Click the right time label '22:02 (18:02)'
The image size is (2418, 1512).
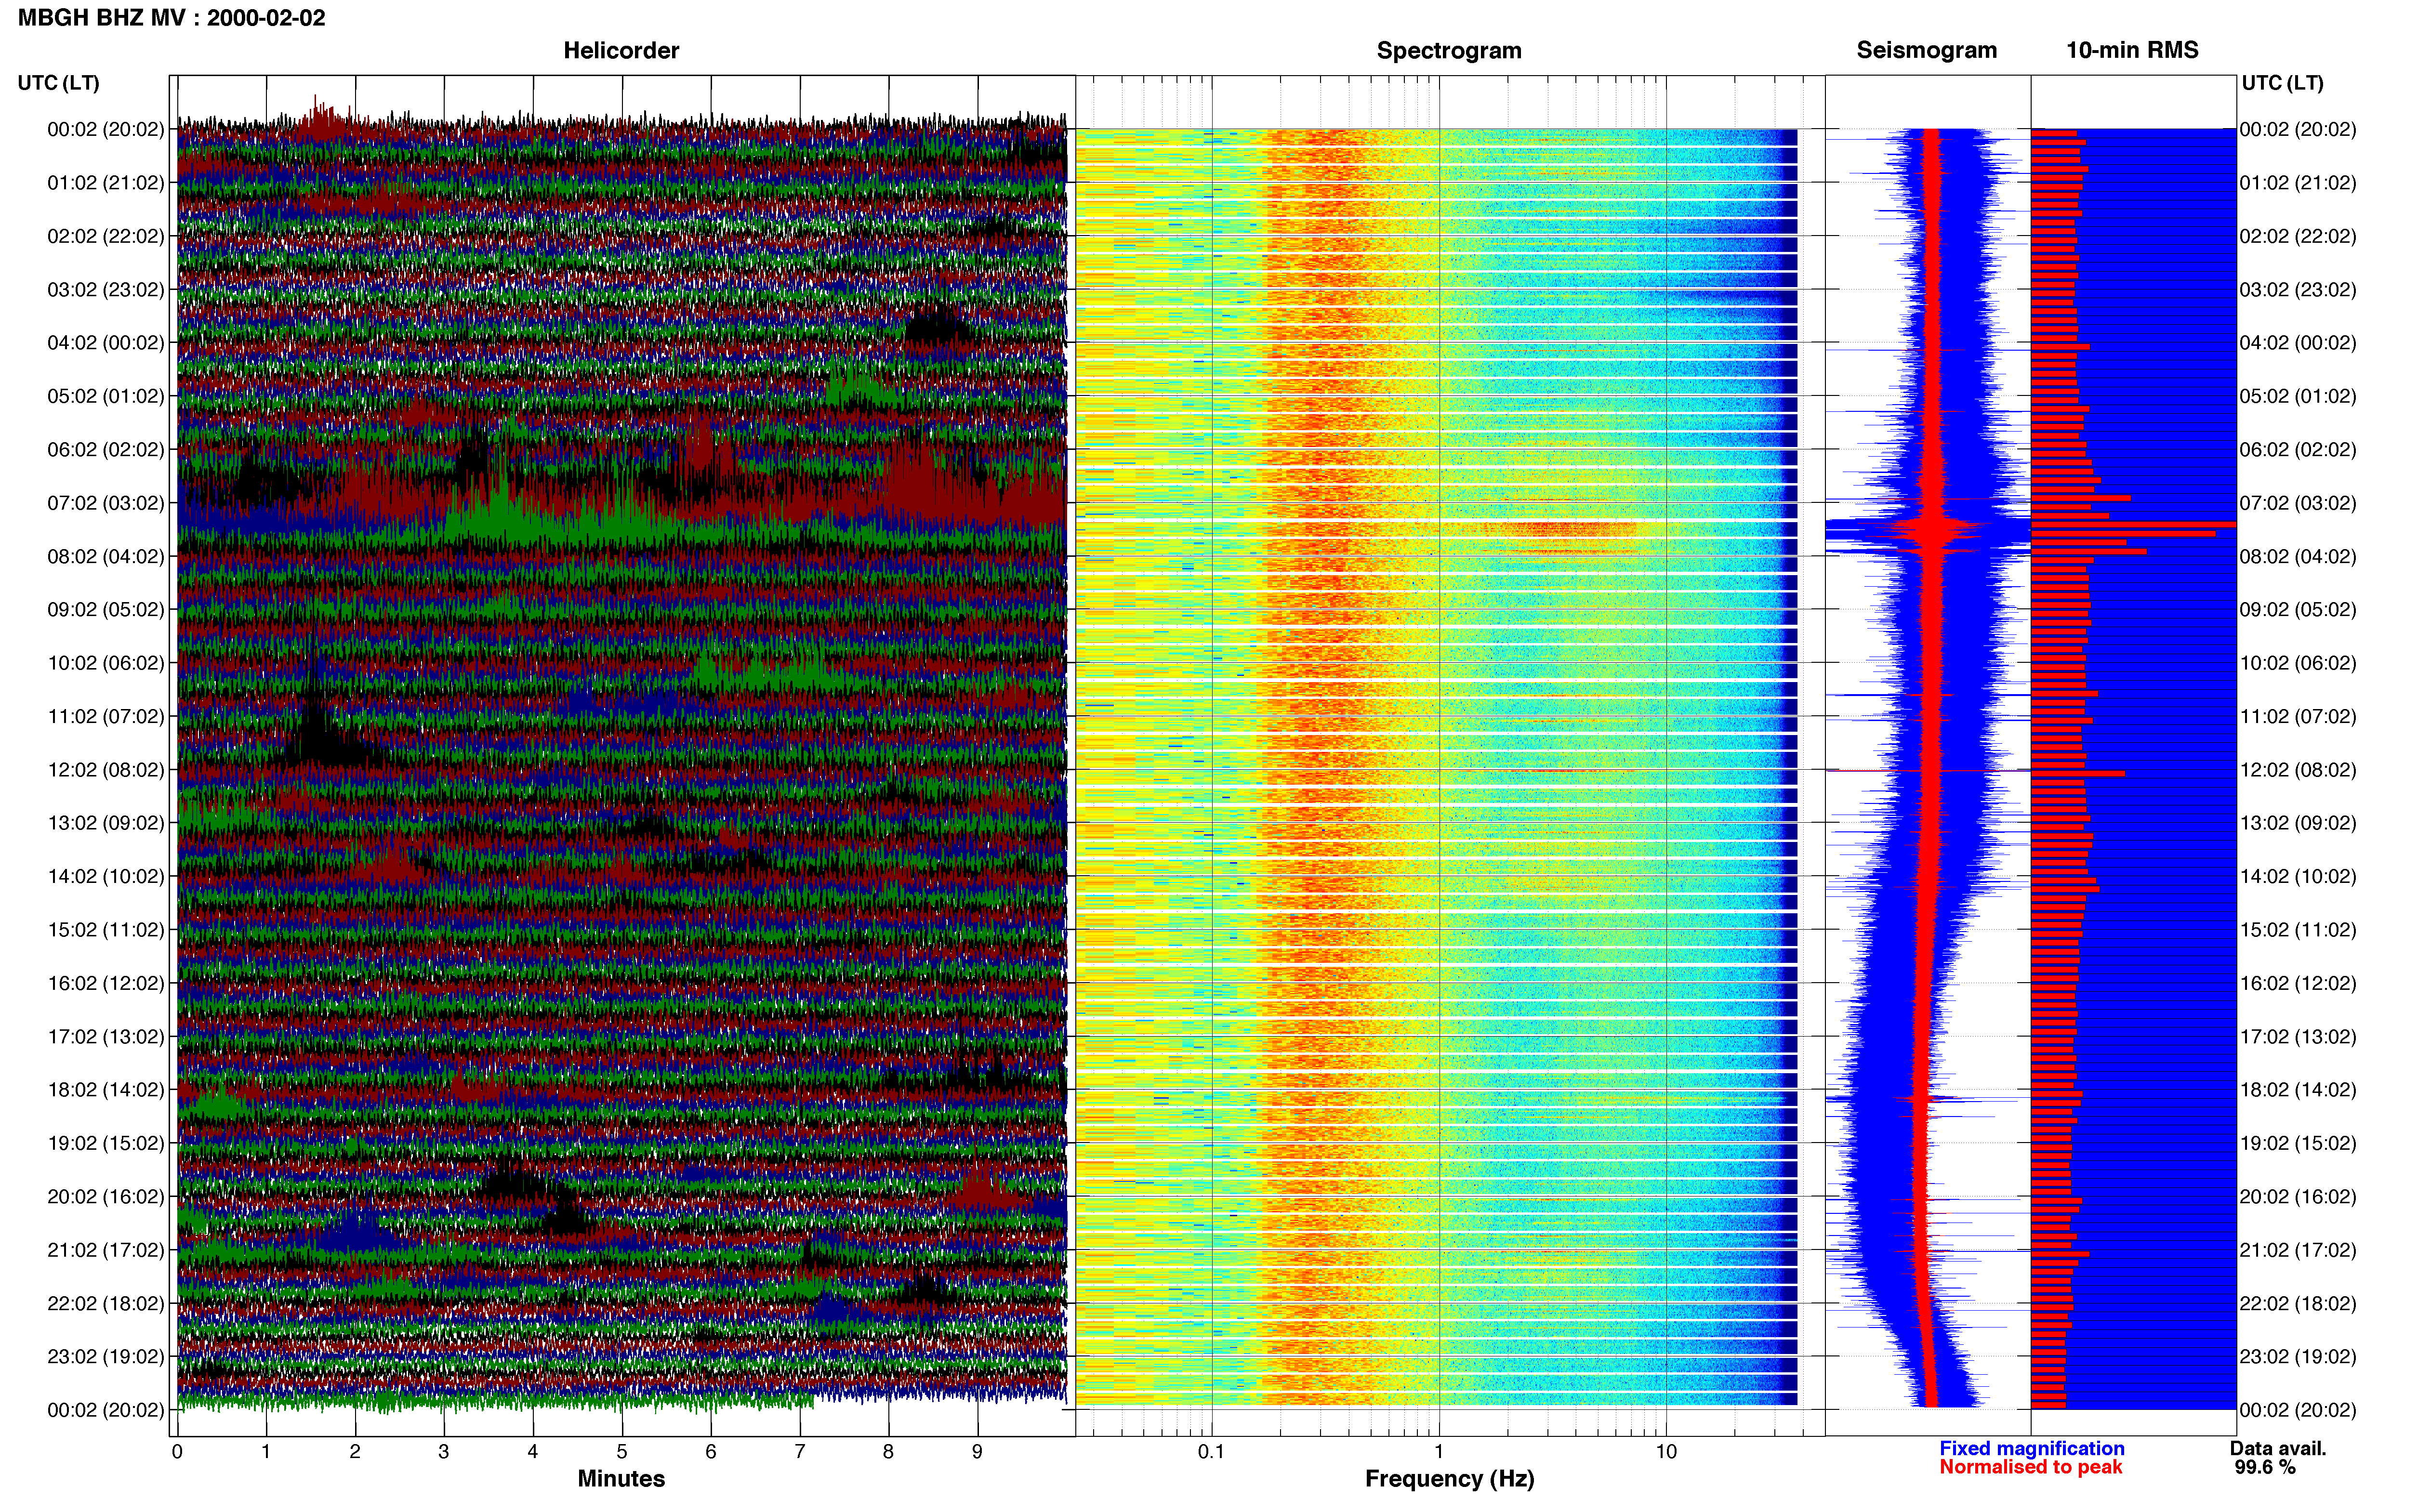pyautogui.click(x=2298, y=1304)
